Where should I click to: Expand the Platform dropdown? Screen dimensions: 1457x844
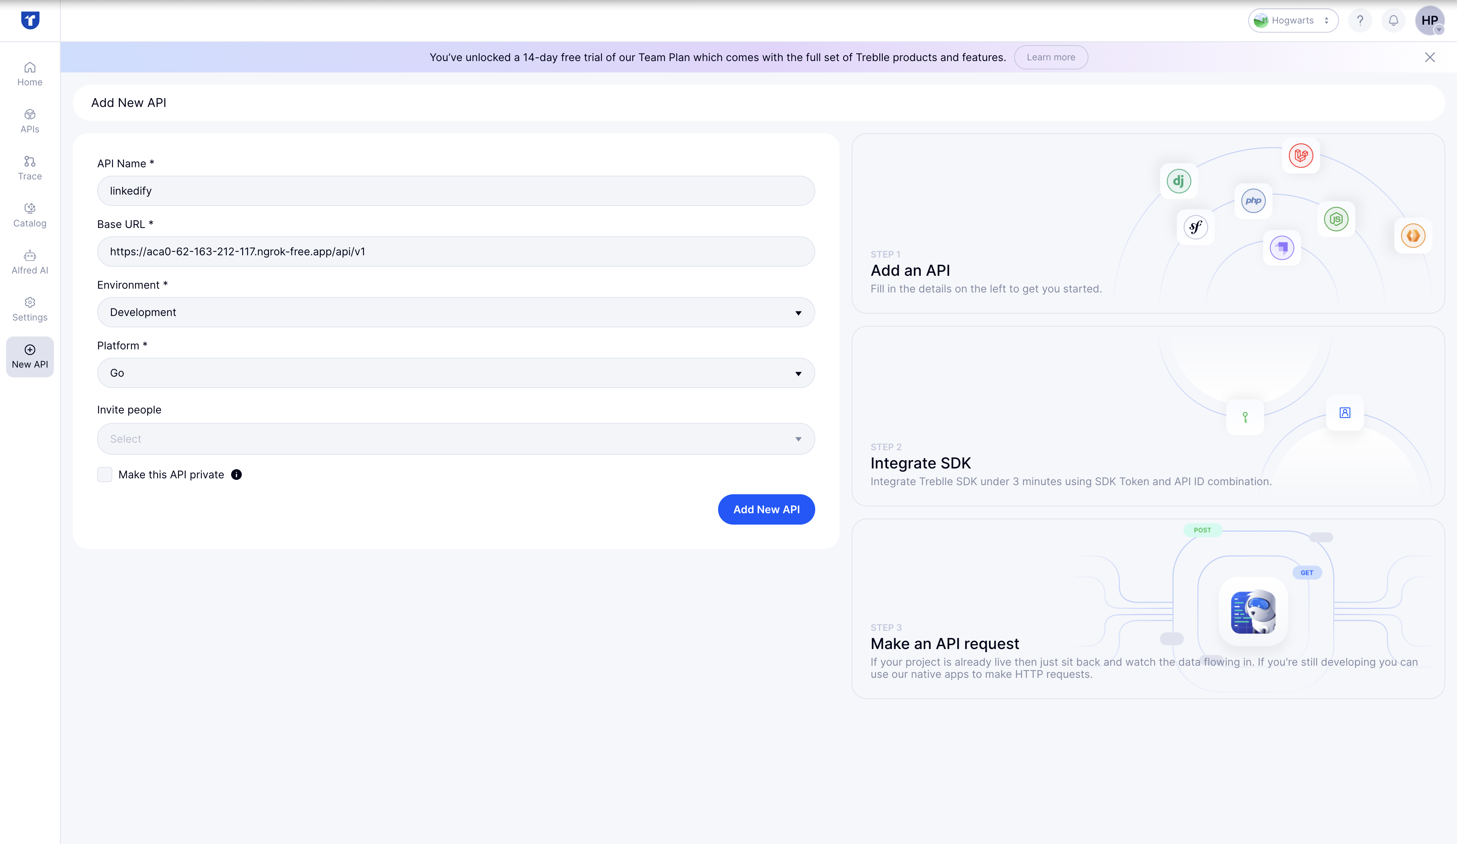[x=455, y=373]
